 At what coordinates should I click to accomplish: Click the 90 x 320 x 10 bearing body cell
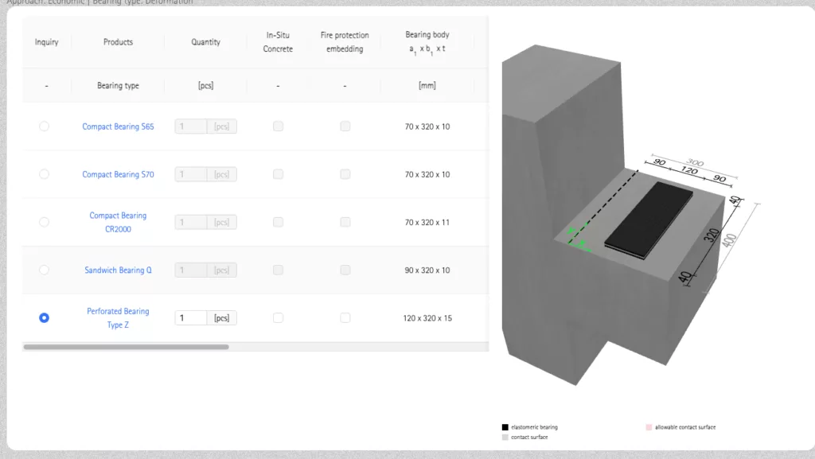pyautogui.click(x=427, y=270)
